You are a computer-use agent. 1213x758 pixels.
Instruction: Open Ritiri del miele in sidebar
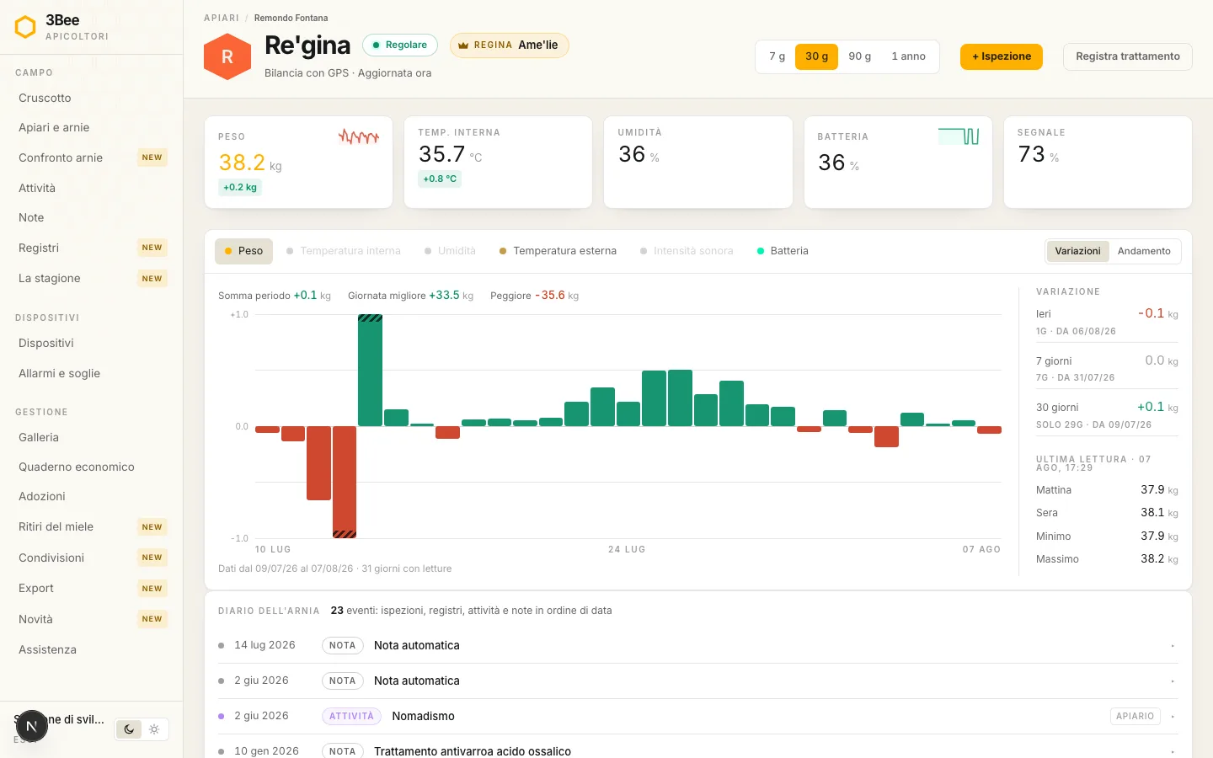click(x=92, y=526)
